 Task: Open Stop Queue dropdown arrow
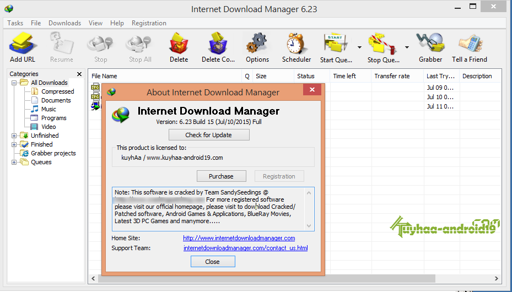click(x=407, y=47)
